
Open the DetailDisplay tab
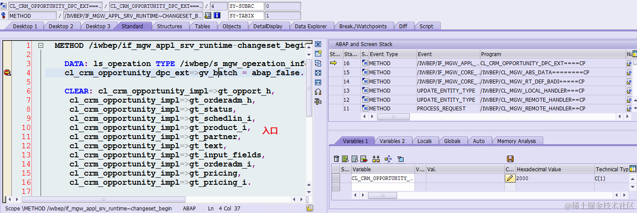pyautogui.click(x=268, y=26)
